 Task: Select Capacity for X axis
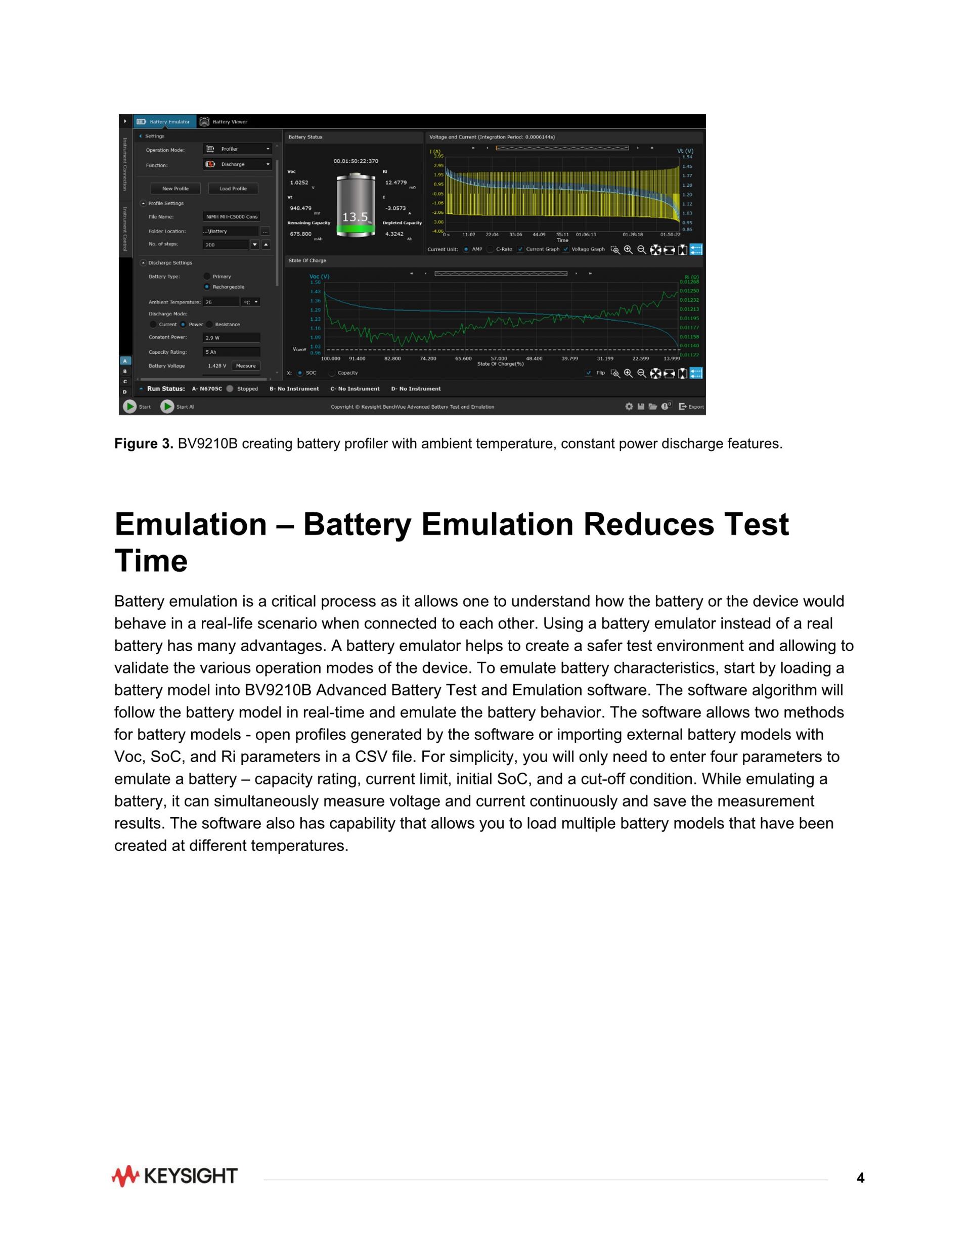click(332, 373)
